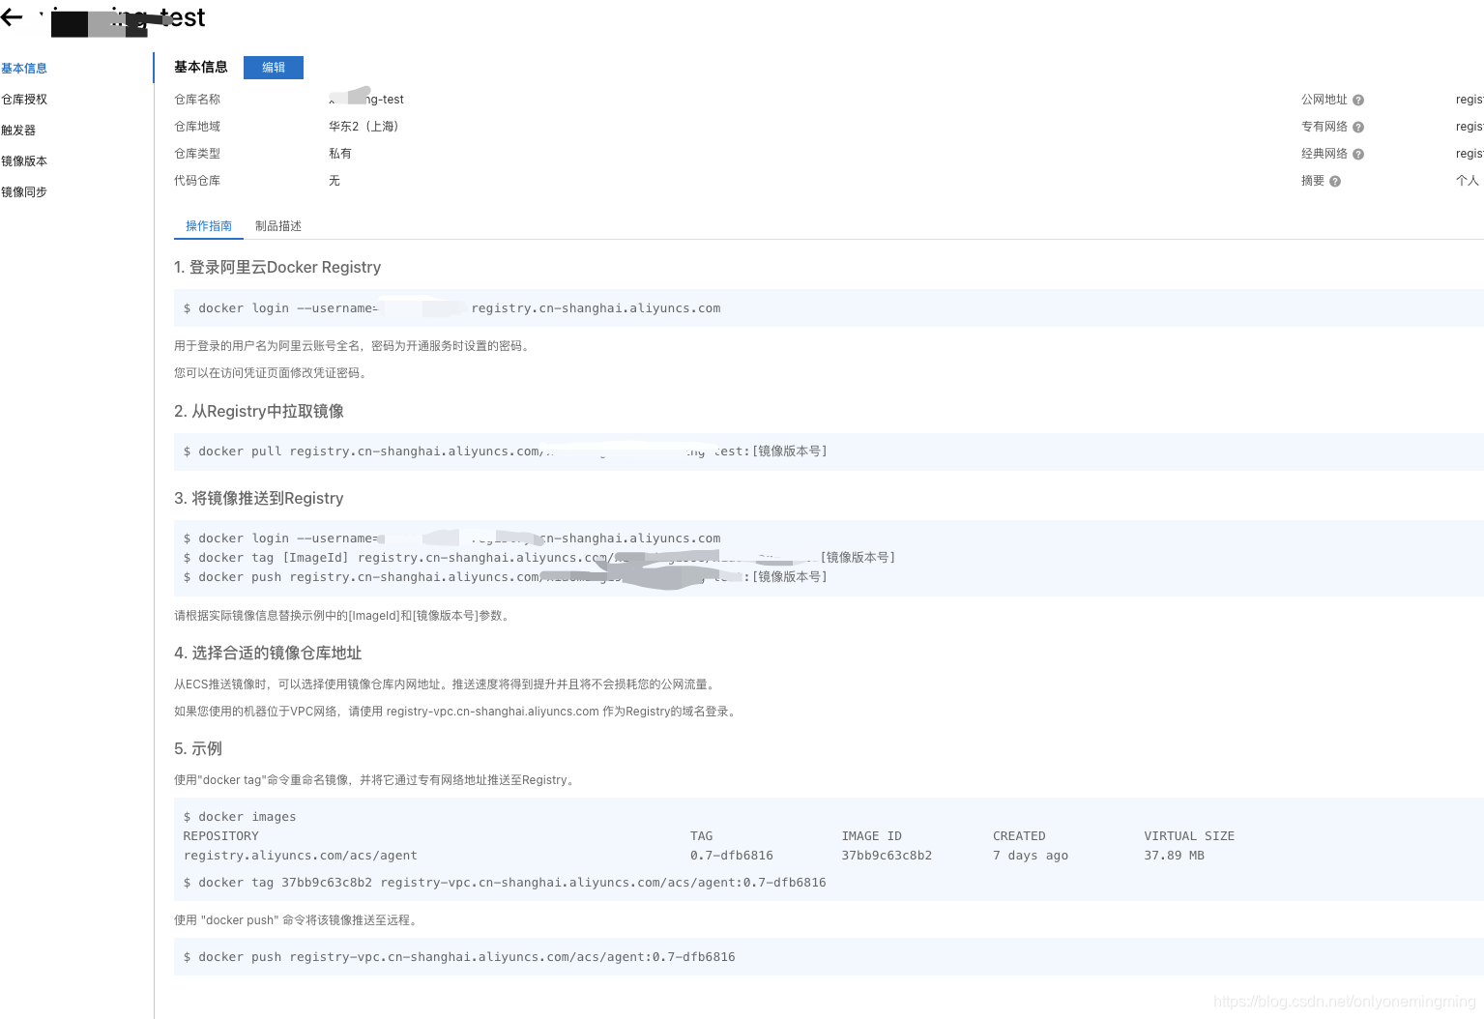Open help icon next to 公网地址
This screenshot has width=1484, height=1019.
click(1358, 100)
